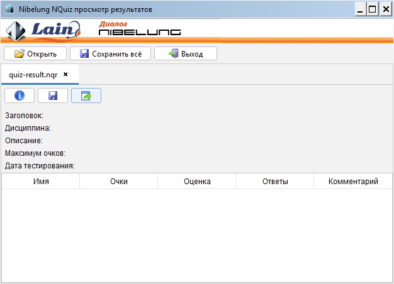Maximize the Nibelung NQuiz window

pyautogui.click(x=373, y=9)
